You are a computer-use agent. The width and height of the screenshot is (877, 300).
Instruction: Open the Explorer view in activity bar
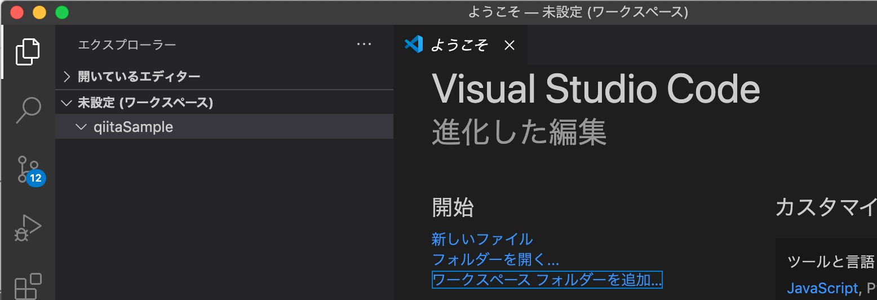[28, 51]
